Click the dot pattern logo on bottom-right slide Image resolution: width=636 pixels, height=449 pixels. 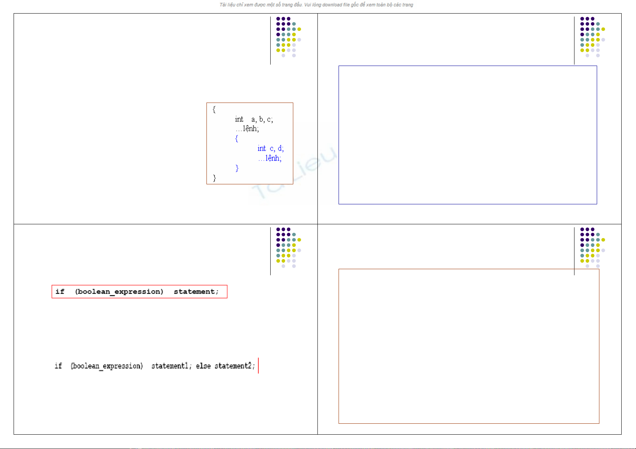592,248
